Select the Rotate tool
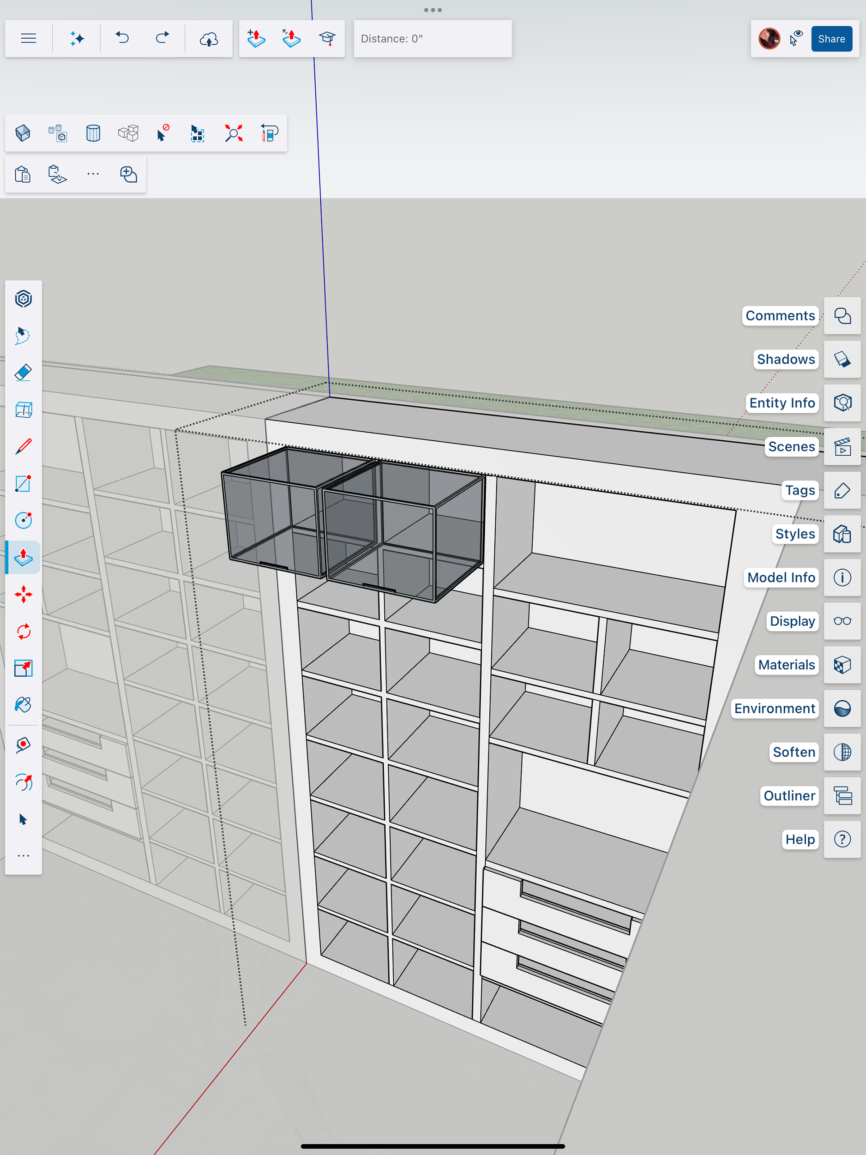Screen dimensions: 866x1155 [23, 631]
